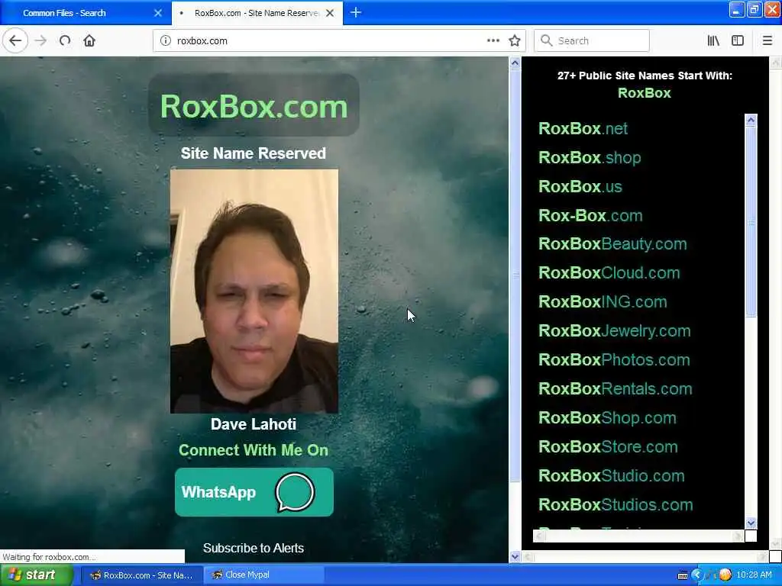Open the RoxBox.com heading logo
The width and height of the screenshot is (782, 586).
pyautogui.click(x=254, y=106)
